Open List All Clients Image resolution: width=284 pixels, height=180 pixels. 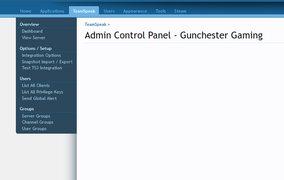pos(36,86)
